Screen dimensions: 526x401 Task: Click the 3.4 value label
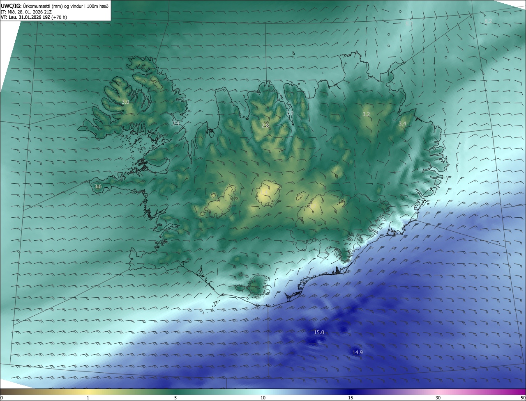point(402,123)
